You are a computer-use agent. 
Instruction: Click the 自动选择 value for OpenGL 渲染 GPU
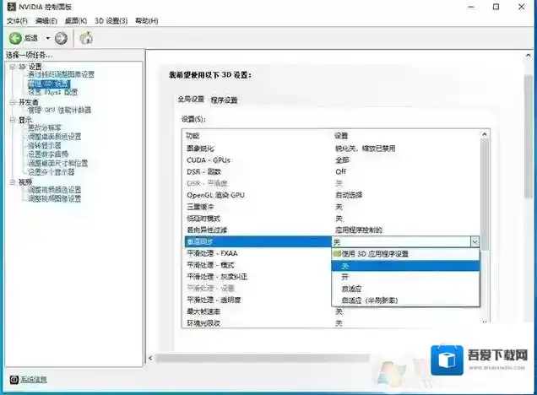coord(349,195)
